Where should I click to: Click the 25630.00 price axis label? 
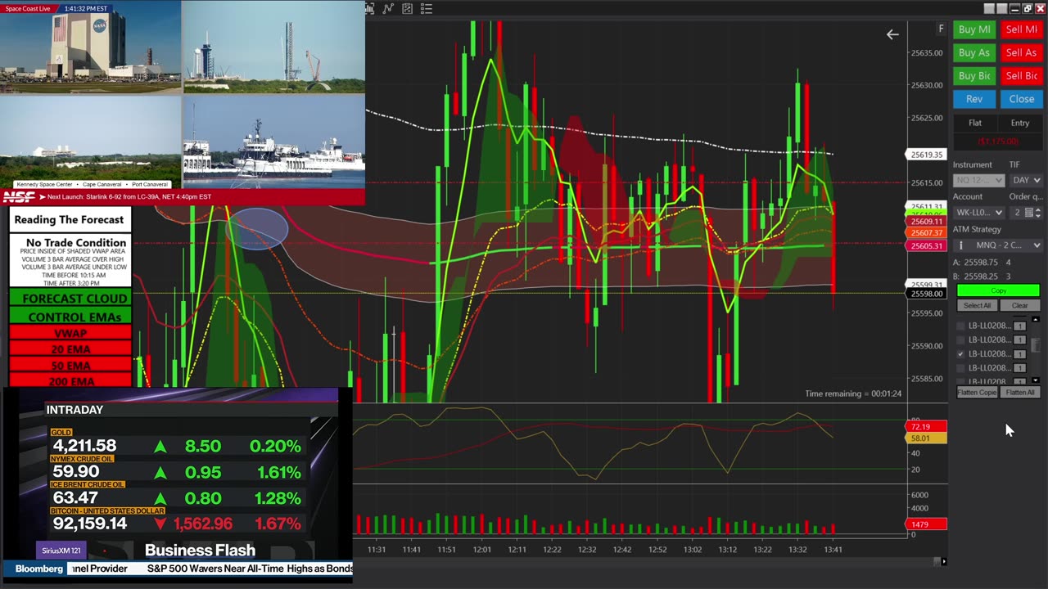(x=927, y=85)
